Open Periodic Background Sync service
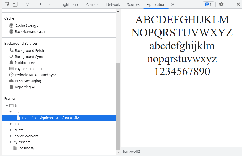The width and height of the screenshot is (242, 156). click(36, 75)
